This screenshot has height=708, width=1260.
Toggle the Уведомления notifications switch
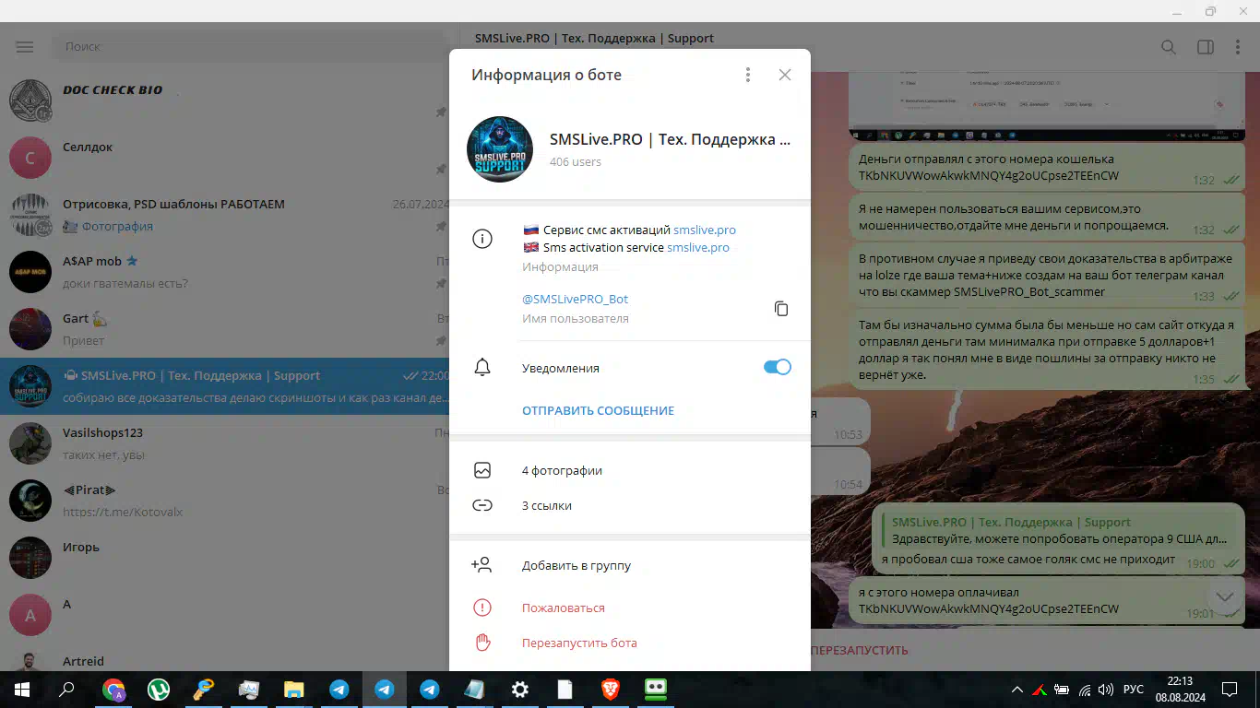778,367
